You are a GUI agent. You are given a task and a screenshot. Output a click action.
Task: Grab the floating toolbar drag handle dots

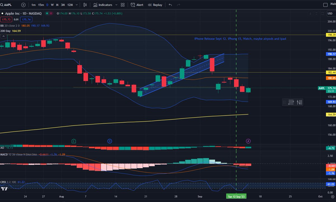click(x=284, y=102)
